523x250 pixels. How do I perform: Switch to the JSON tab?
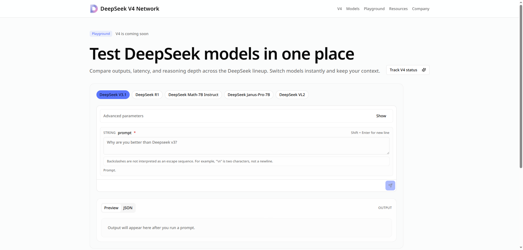click(128, 208)
